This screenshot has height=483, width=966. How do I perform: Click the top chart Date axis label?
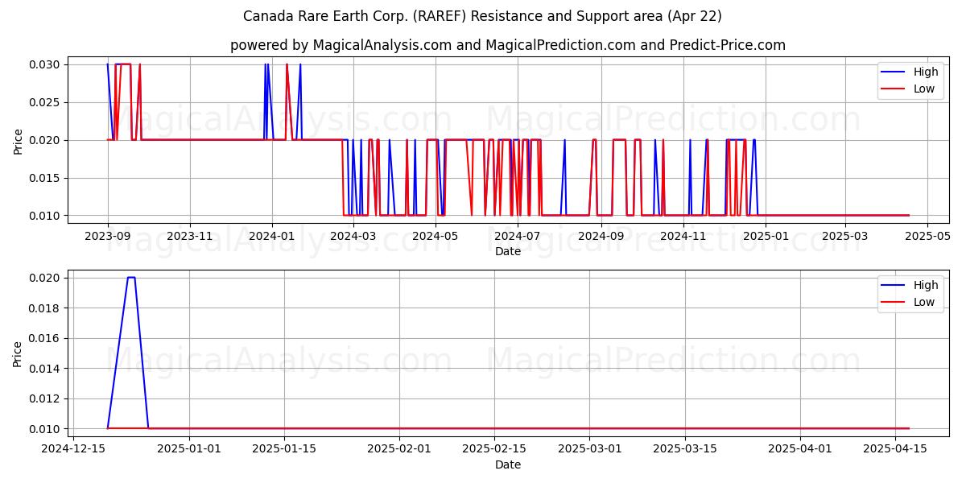(x=508, y=251)
